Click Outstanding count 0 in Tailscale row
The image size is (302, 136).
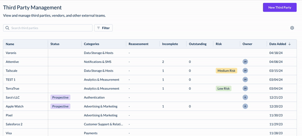[x=190, y=71]
